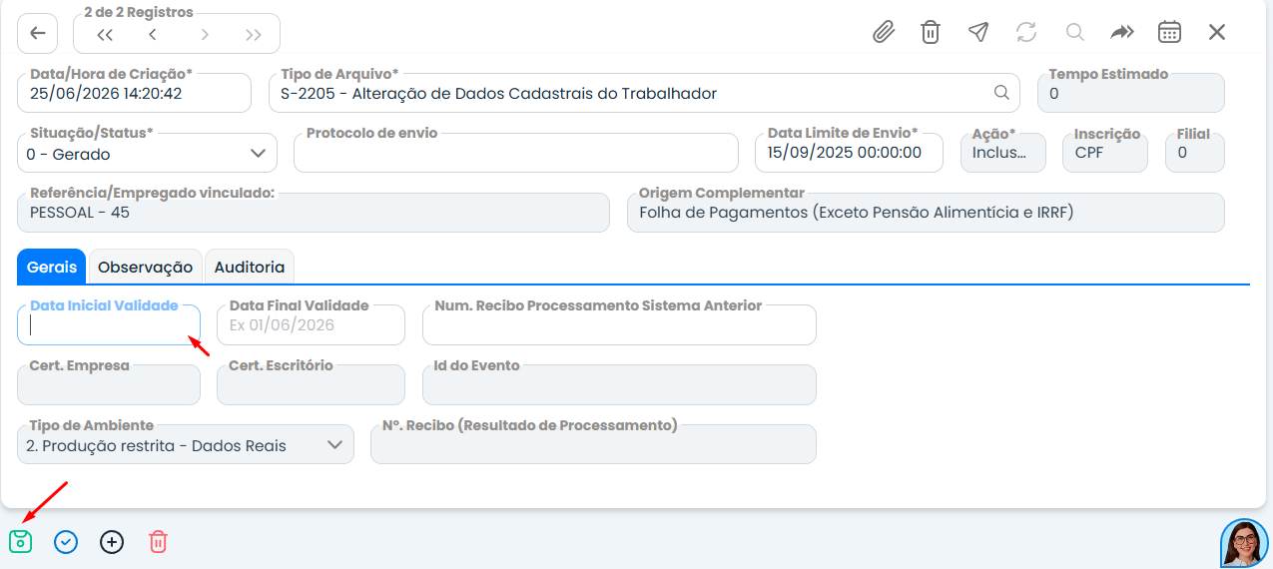This screenshot has height=569, width=1273.
Task: Save record with green disk icon
Action: 20,542
